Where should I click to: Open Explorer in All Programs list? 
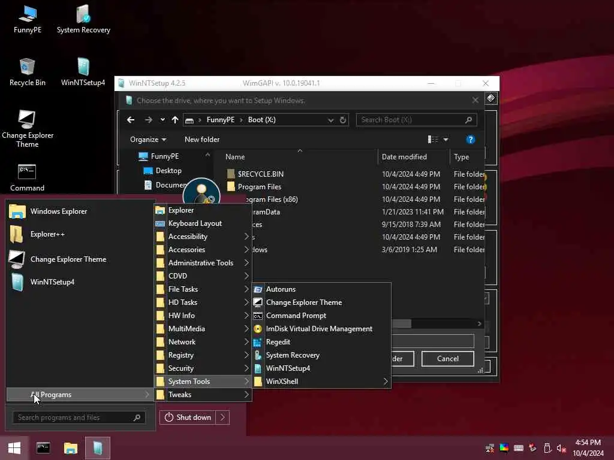click(x=203, y=210)
